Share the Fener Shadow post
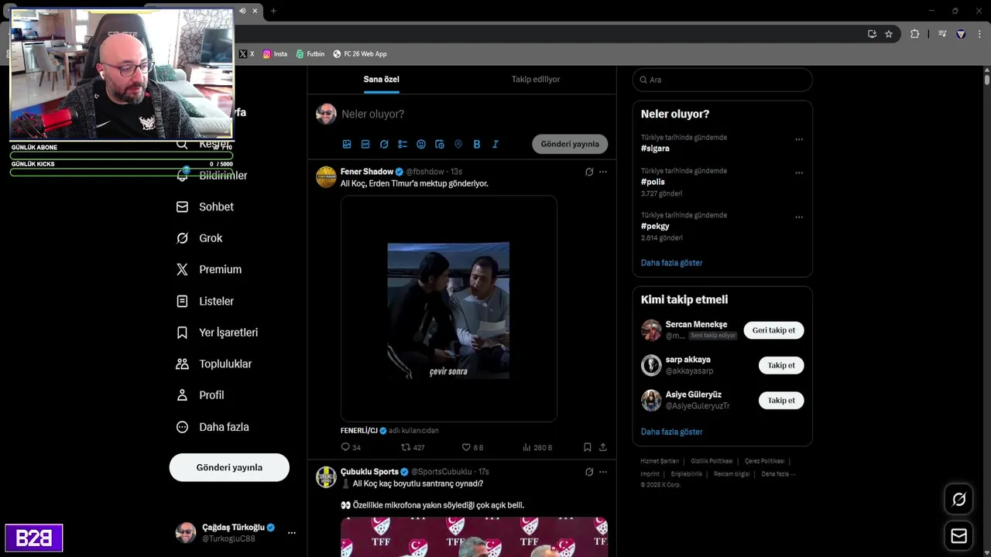This screenshot has width=991, height=557. point(603,447)
